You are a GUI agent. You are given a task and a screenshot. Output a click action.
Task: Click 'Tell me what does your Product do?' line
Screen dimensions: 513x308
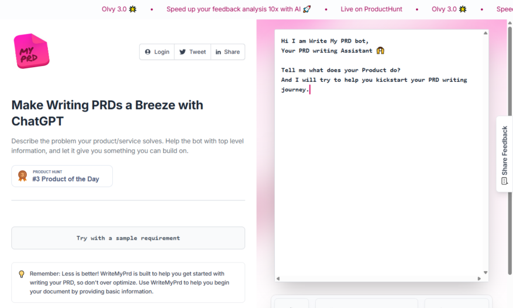(340, 70)
